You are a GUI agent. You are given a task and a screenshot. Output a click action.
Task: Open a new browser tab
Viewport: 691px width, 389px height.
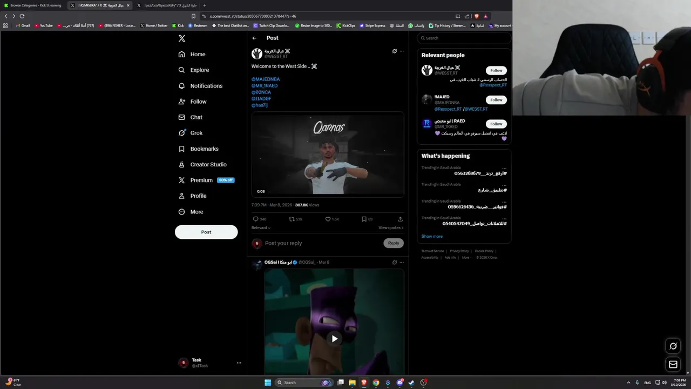pos(204,5)
